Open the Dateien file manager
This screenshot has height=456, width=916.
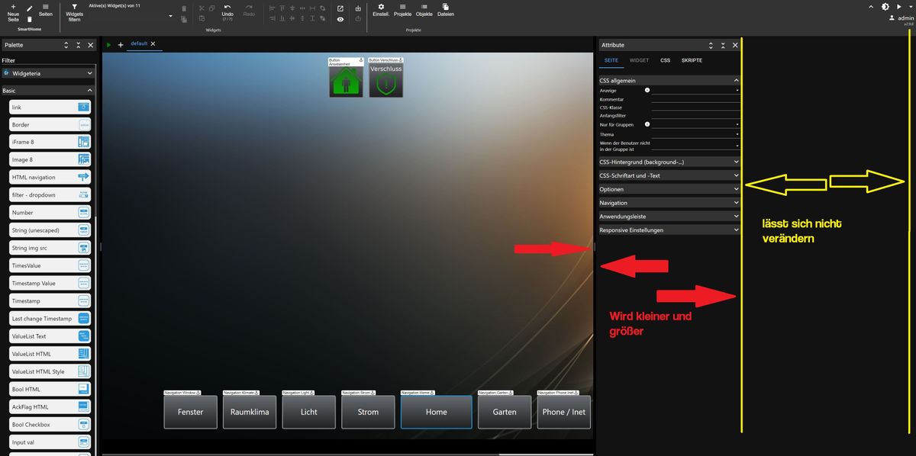pos(446,10)
